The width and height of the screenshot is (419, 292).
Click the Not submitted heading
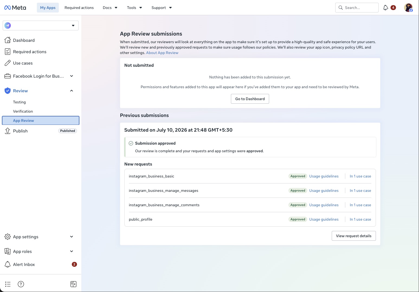click(139, 65)
